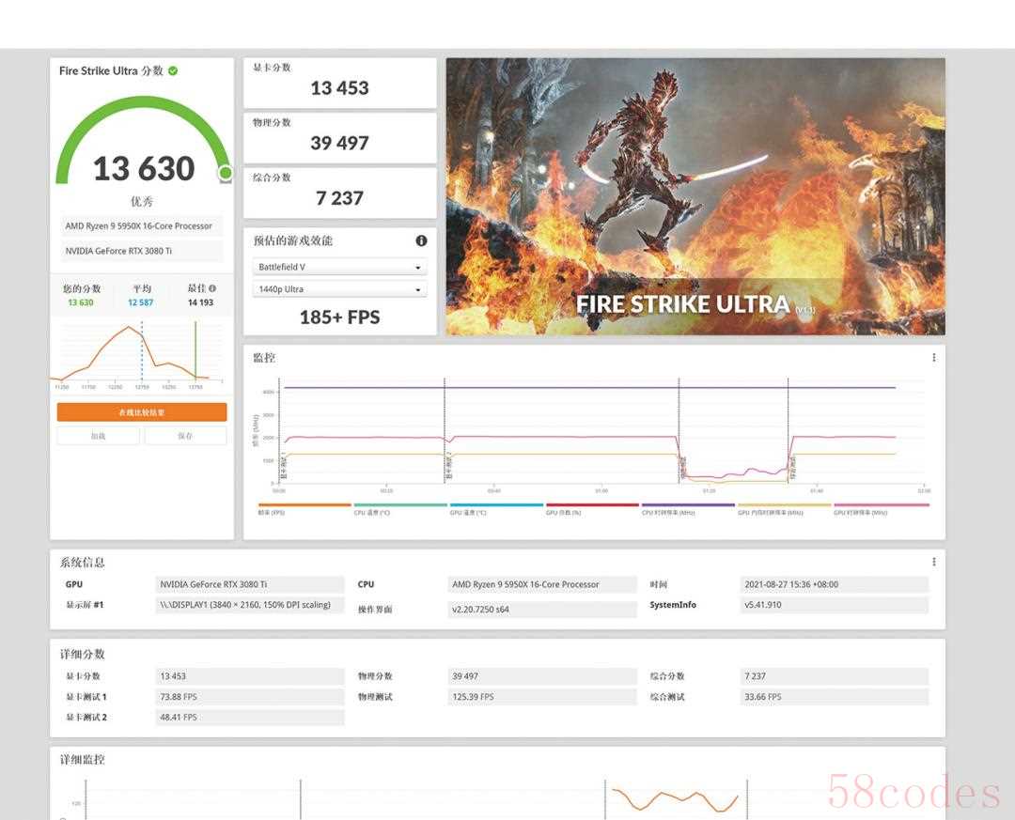Open the three-dot menu of 监控 panel
This screenshot has width=1015, height=820.
[x=933, y=358]
